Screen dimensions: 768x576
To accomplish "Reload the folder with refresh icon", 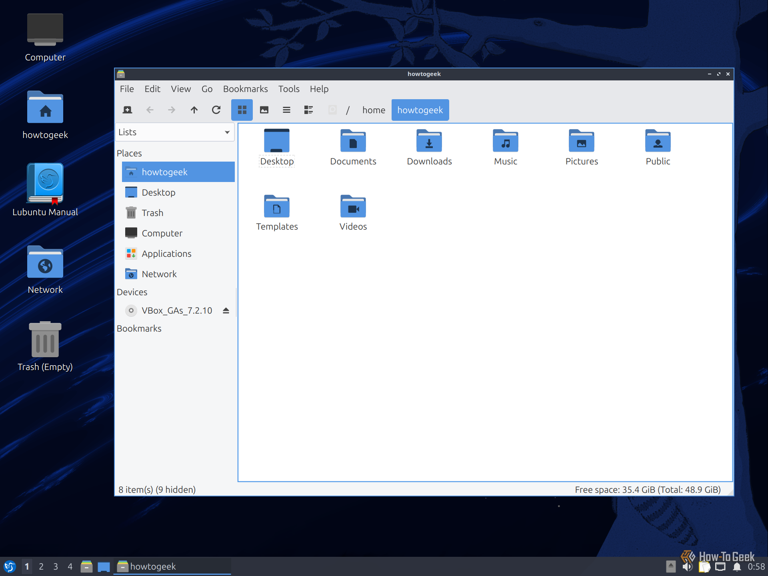I will pyautogui.click(x=216, y=110).
